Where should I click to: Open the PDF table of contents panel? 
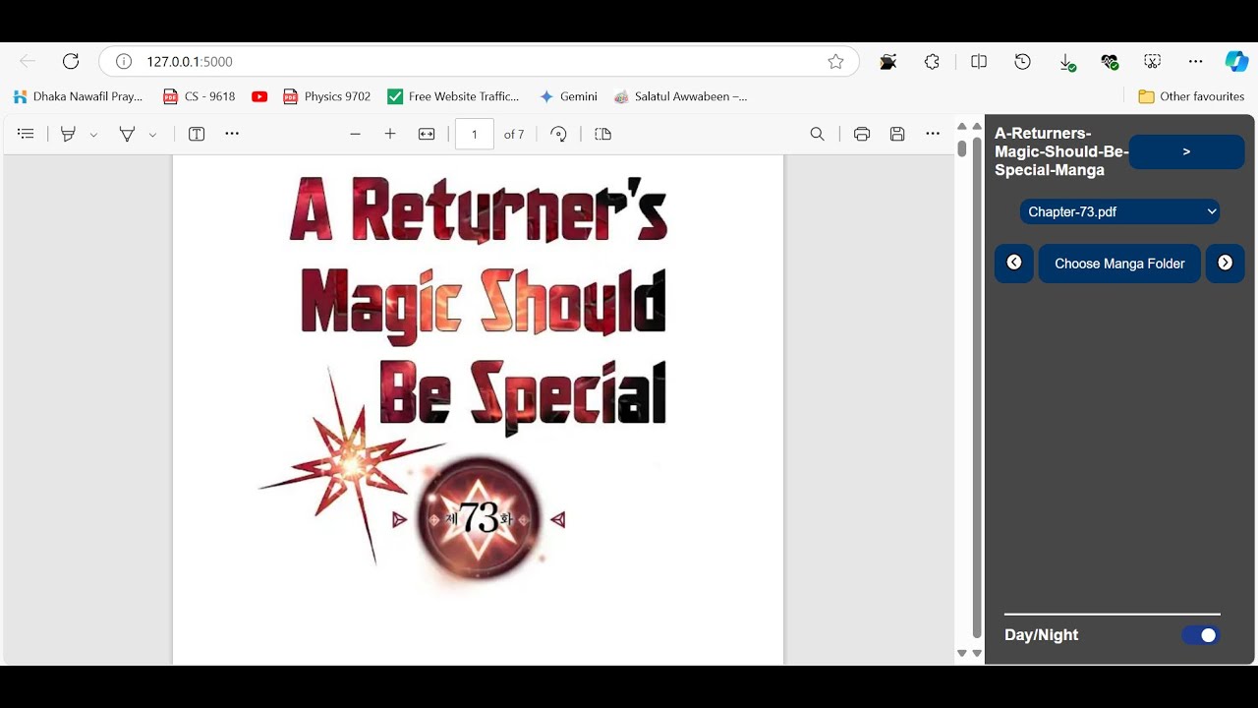27,134
